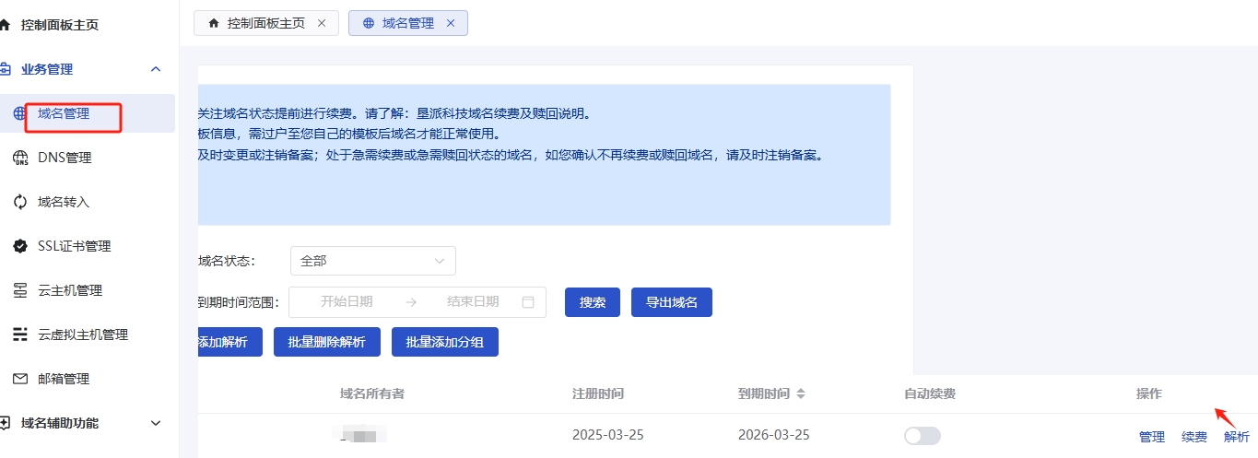Screen dimensions: 1258x458
Task: Sort by 到期时间 column arrows
Action: click(x=801, y=394)
